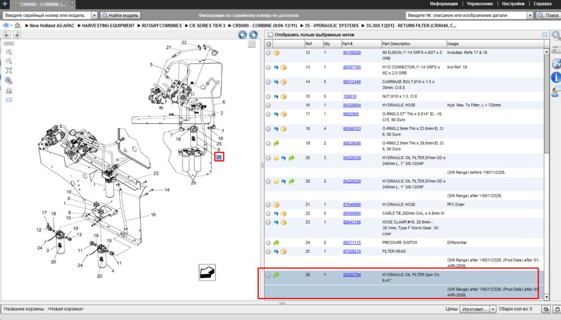
Task: Email the diagram via envelope icon
Action: [x=9, y=100]
